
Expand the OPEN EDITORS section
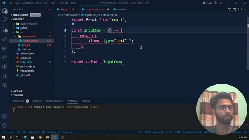click(21, 15)
